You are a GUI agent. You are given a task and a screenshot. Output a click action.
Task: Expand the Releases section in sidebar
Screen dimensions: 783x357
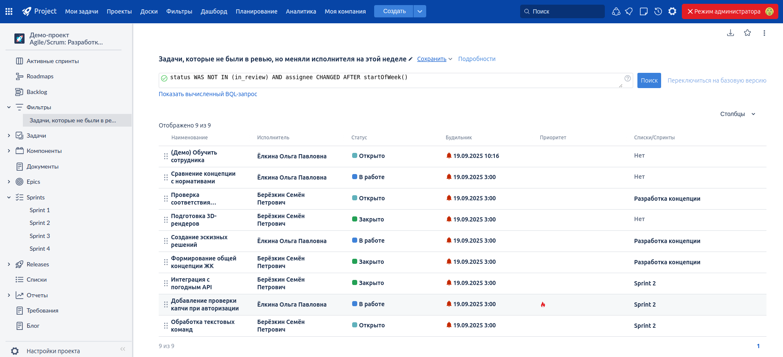(x=9, y=264)
